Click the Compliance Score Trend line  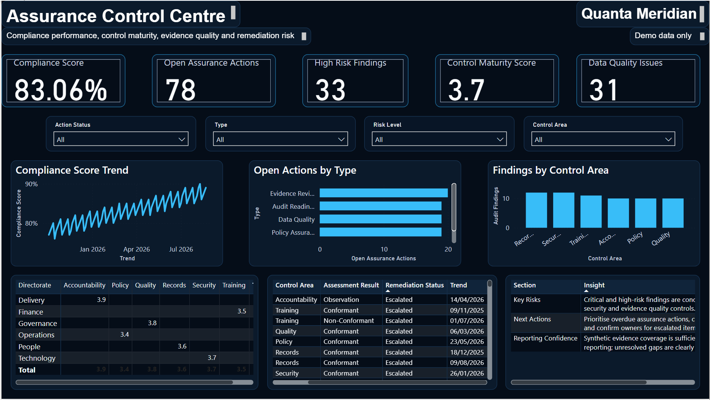[x=127, y=211]
